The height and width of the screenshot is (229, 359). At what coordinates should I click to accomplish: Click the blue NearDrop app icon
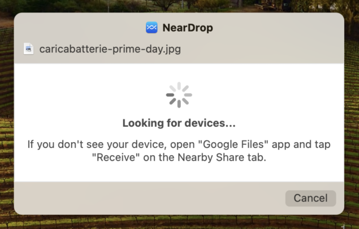point(152,28)
